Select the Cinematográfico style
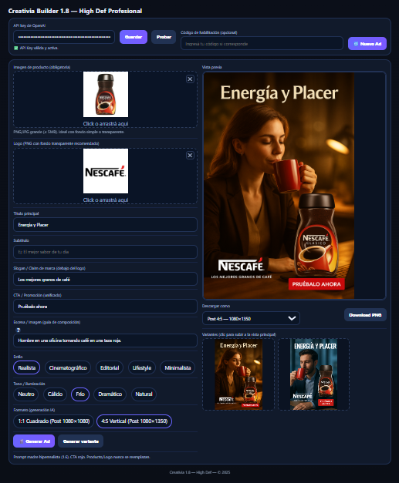399x483 pixels. click(x=68, y=367)
